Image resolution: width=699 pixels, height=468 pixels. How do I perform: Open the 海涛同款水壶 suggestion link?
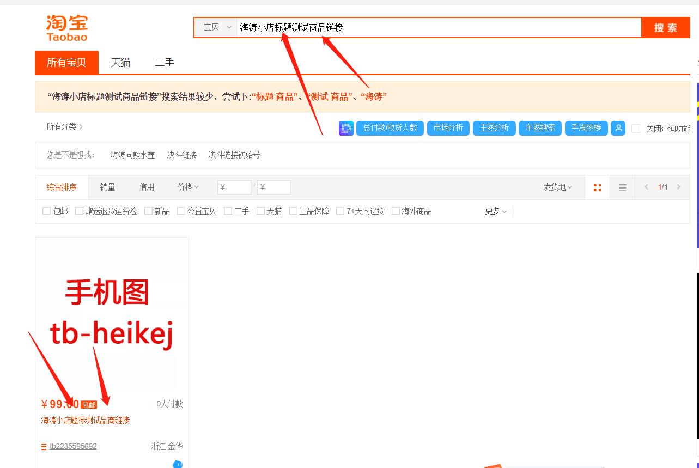(x=132, y=155)
